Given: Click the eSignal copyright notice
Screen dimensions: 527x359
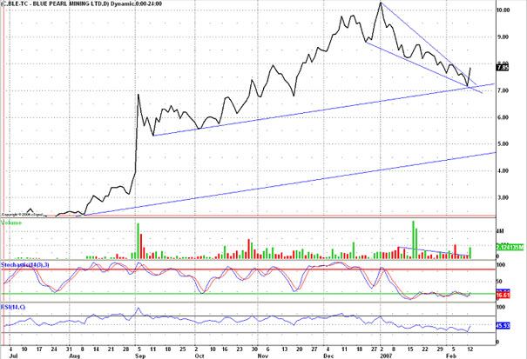Looking at the screenshot, I should click(22, 214).
